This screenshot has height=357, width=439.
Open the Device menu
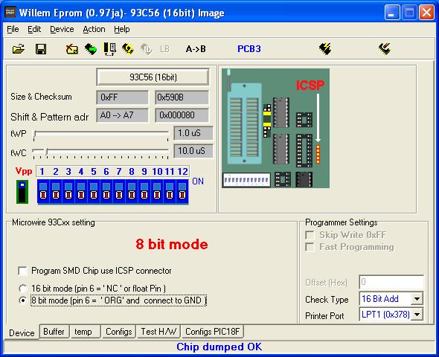(62, 29)
